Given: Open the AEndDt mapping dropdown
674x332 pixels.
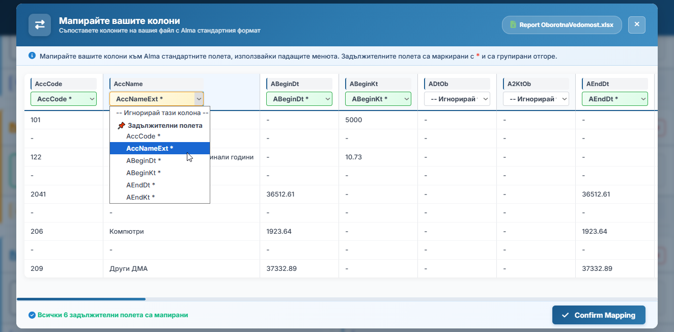Looking at the screenshot, I should click(615, 99).
